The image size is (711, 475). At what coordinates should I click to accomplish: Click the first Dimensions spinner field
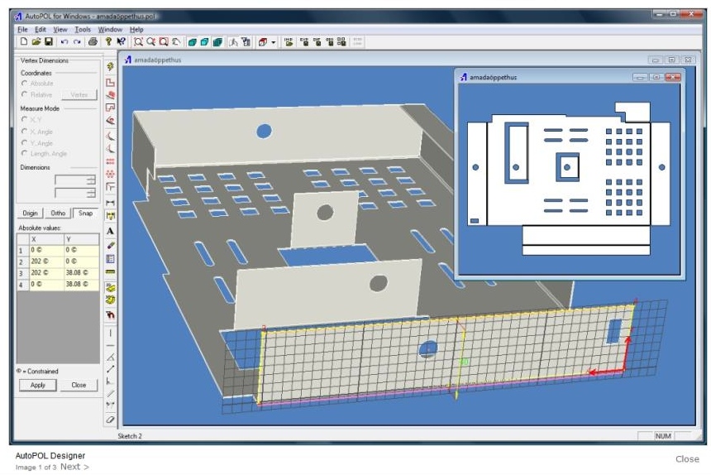point(74,180)
